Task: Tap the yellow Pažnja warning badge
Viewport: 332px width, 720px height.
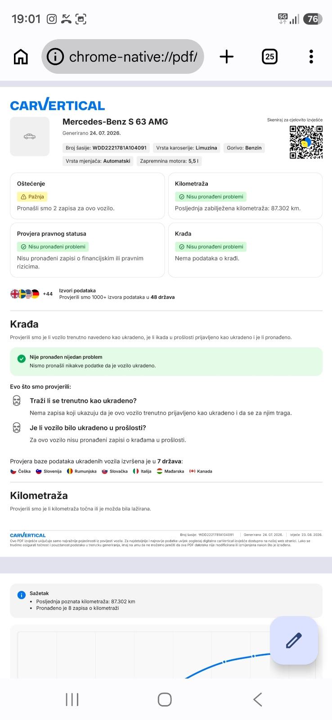Action: pos(32,197)
